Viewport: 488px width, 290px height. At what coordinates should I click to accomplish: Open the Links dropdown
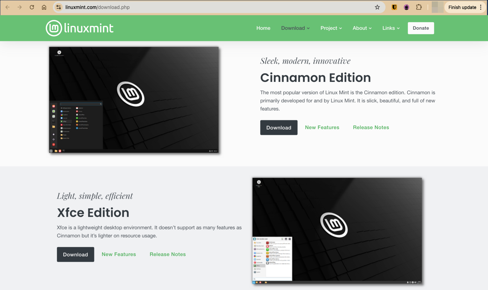tap(390, 28)
